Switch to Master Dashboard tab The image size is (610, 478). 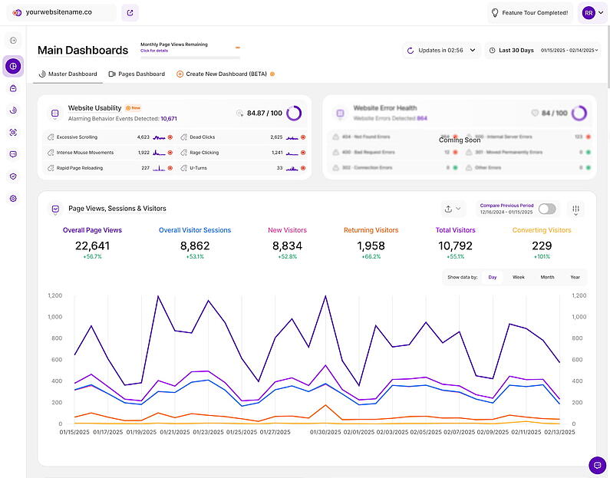point(68,74)
